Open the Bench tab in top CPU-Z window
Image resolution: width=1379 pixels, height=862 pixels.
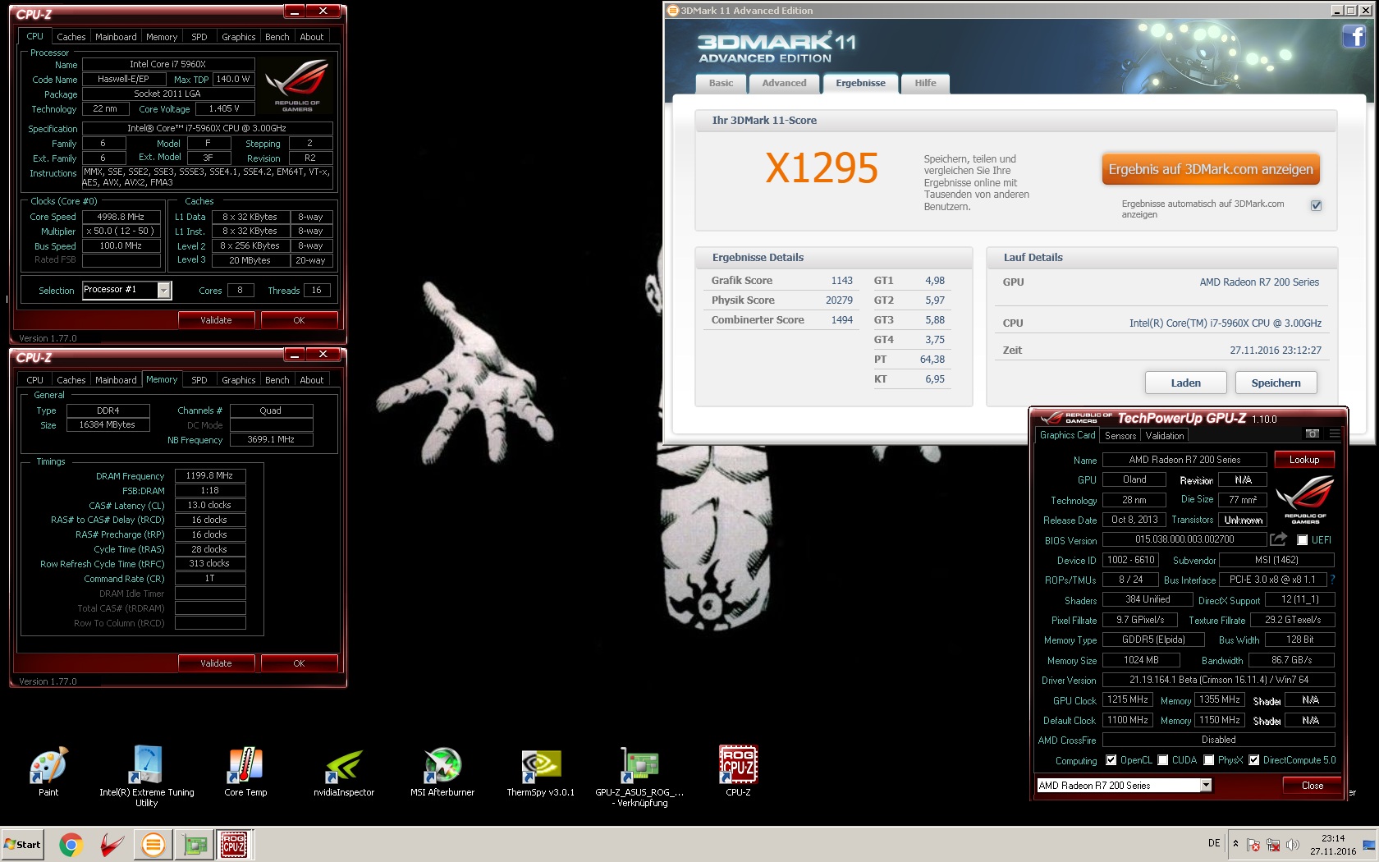tap(277, 37)
